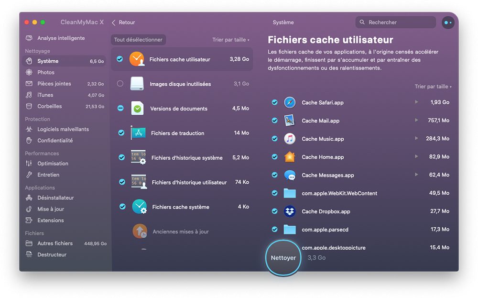Click the Messages app cache icon
Image resolution: width=478 pixels, height=298 pixels.
pyautogui.click(x=290, y=175)
